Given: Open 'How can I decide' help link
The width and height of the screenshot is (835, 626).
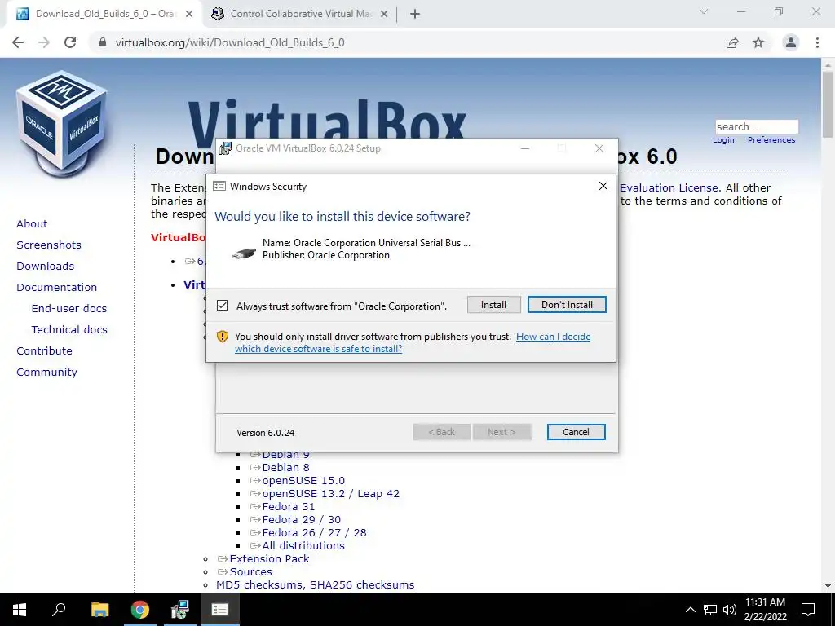Looking at the screenshot, I should point(553,337).
